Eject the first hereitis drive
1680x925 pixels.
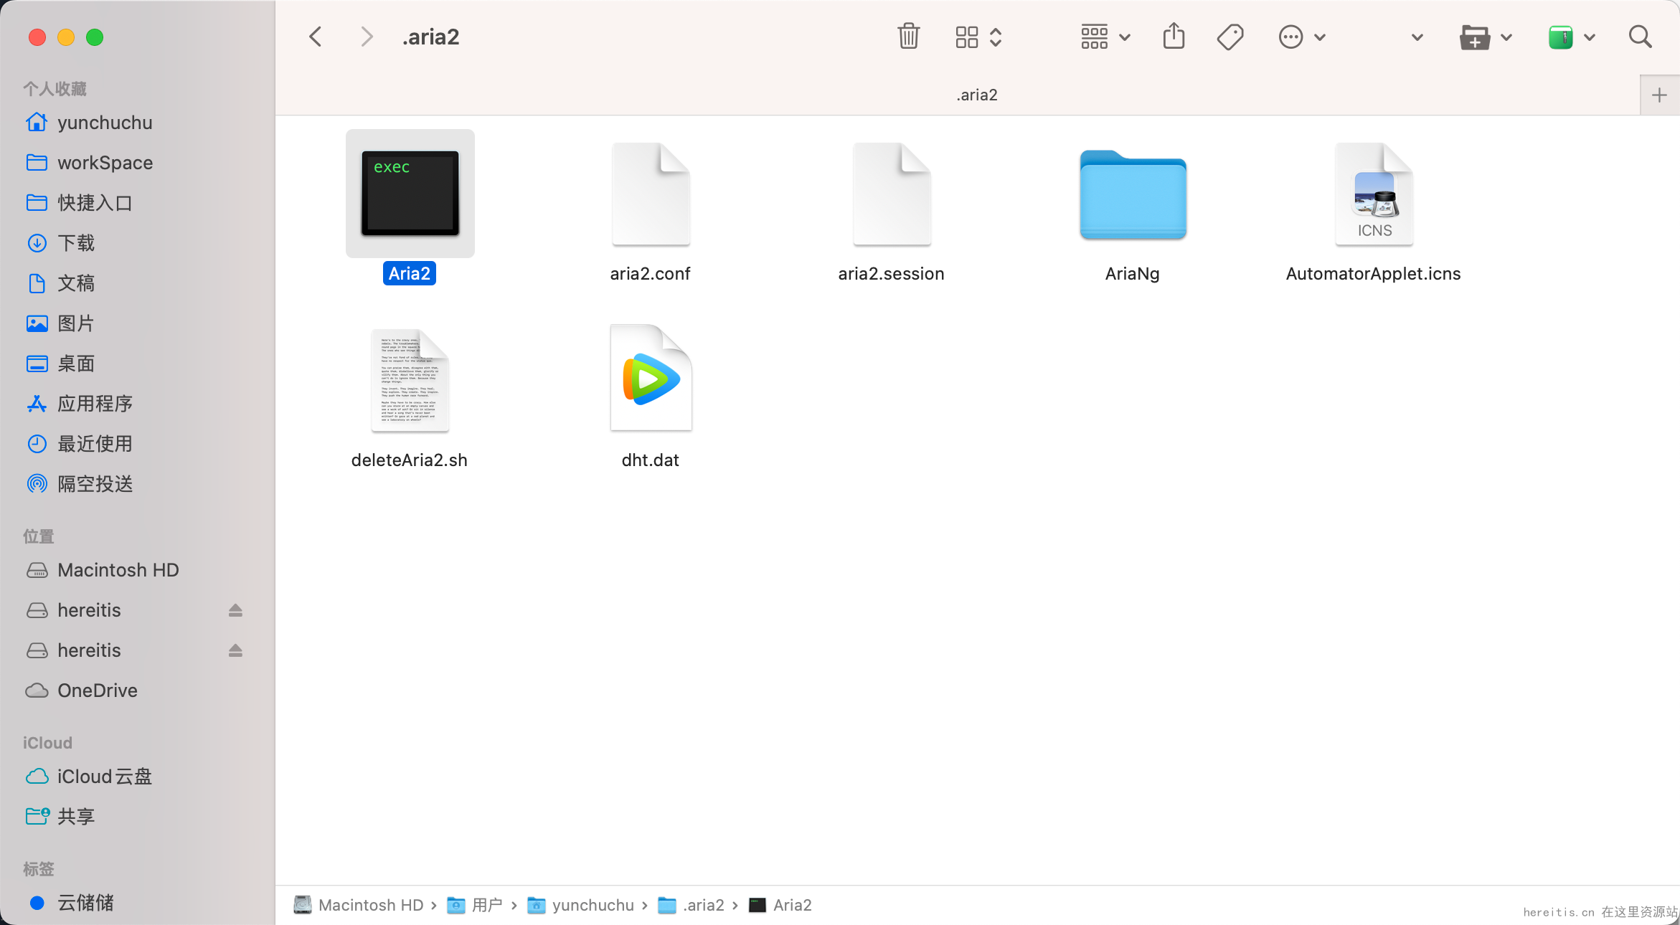point(235,610)
